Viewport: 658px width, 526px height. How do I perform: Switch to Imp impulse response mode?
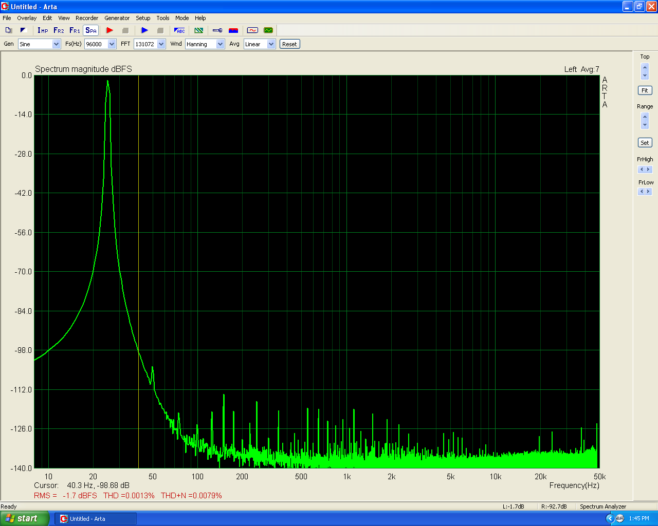43,30
